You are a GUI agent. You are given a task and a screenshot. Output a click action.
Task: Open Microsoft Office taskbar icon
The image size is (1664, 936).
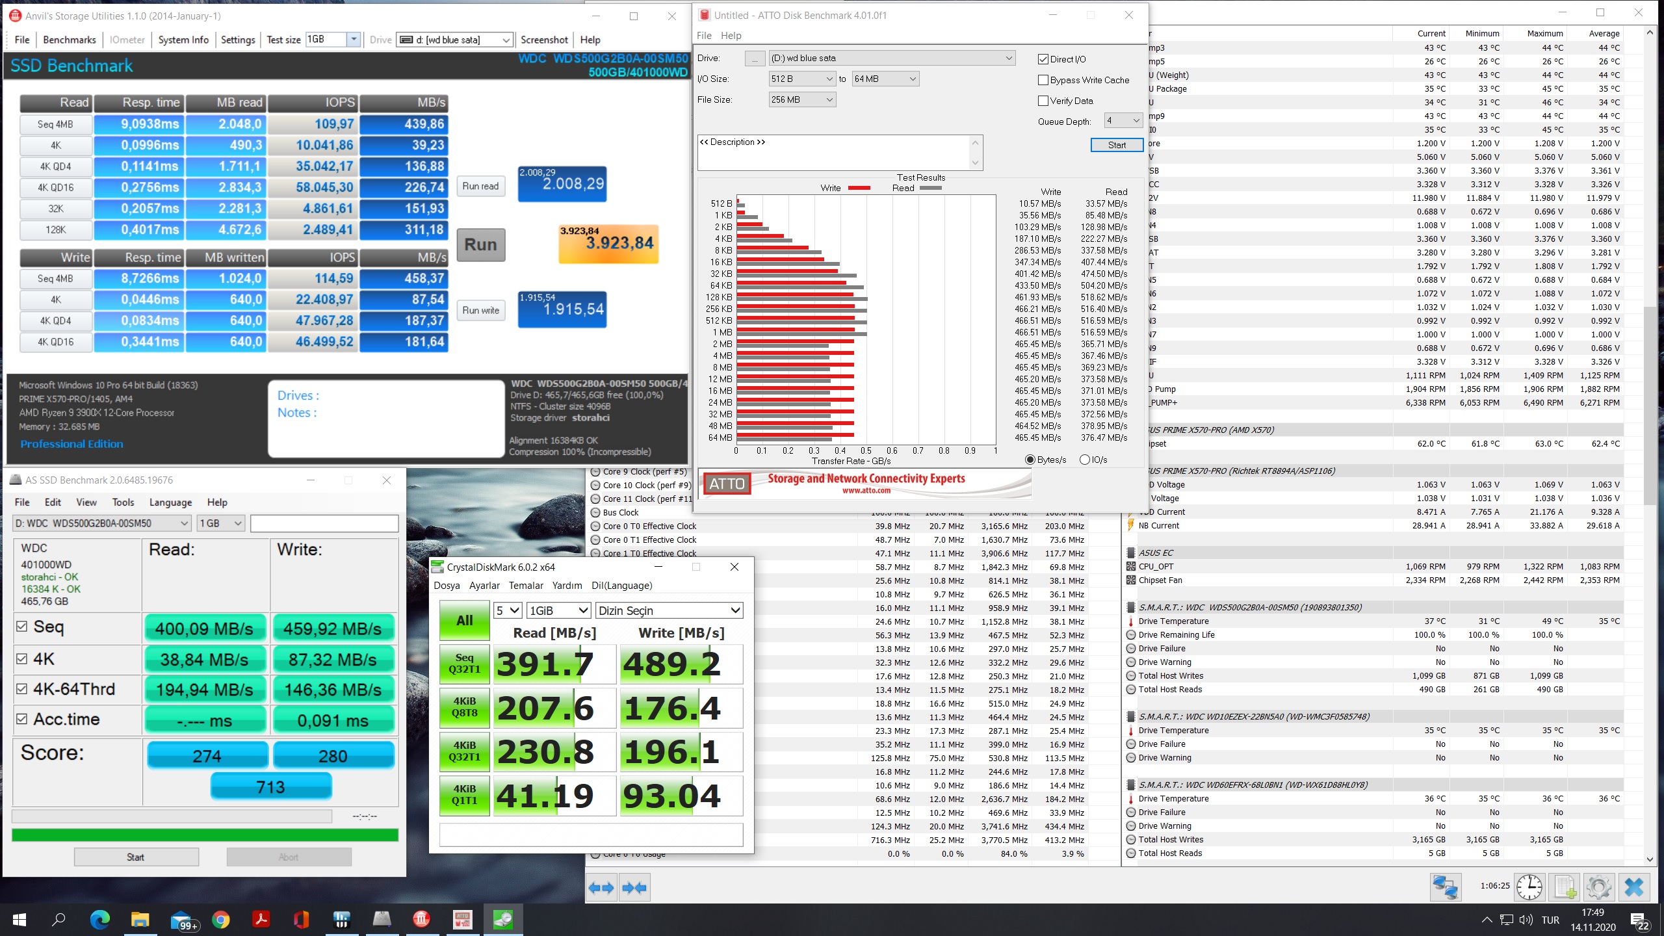point(301,920)
